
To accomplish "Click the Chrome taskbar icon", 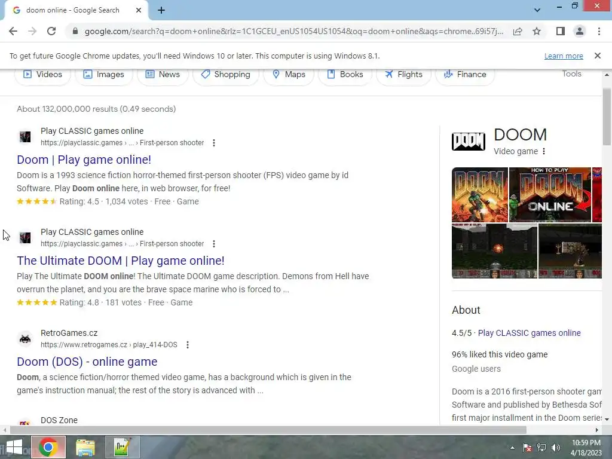I will pos(48,447).
